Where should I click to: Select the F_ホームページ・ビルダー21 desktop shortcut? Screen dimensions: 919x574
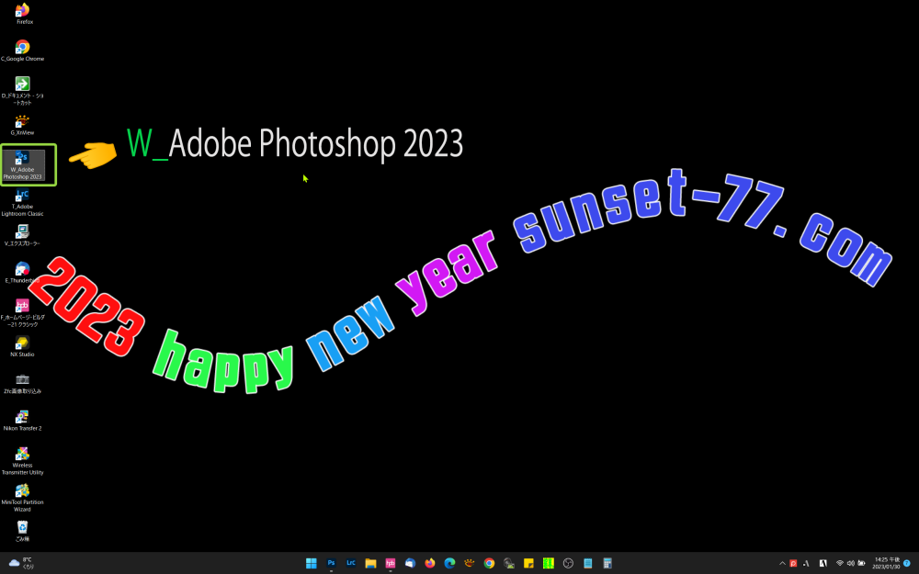[x=22, y=313]
